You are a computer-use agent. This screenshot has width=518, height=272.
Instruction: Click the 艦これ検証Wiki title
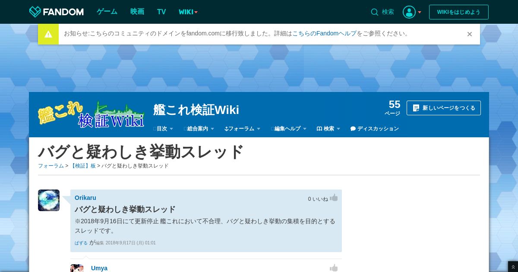(x=196, y=110)
